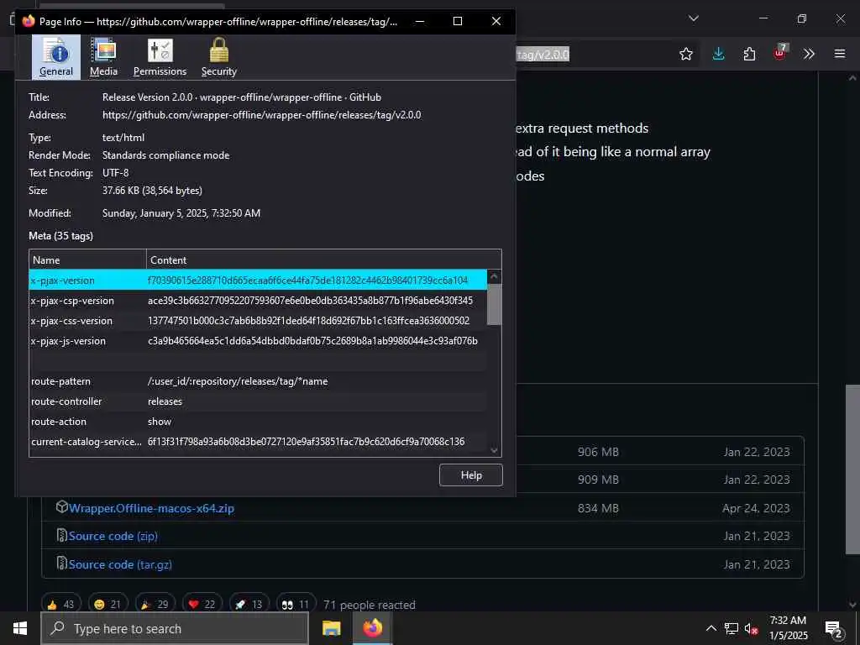
Task: Click the meta list scroll up arrow
Action: 494,277
